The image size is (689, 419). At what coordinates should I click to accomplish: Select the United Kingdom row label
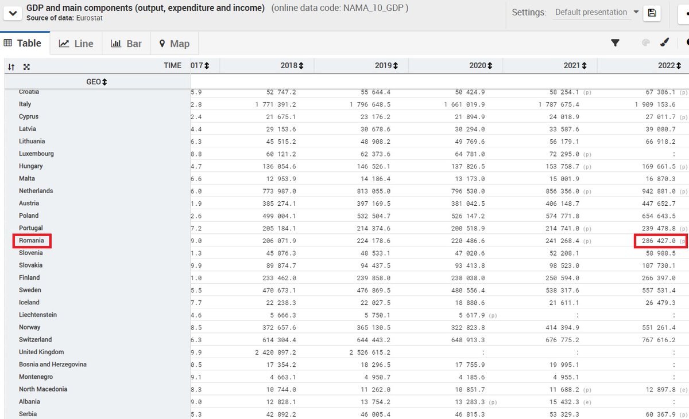[41, 352]
